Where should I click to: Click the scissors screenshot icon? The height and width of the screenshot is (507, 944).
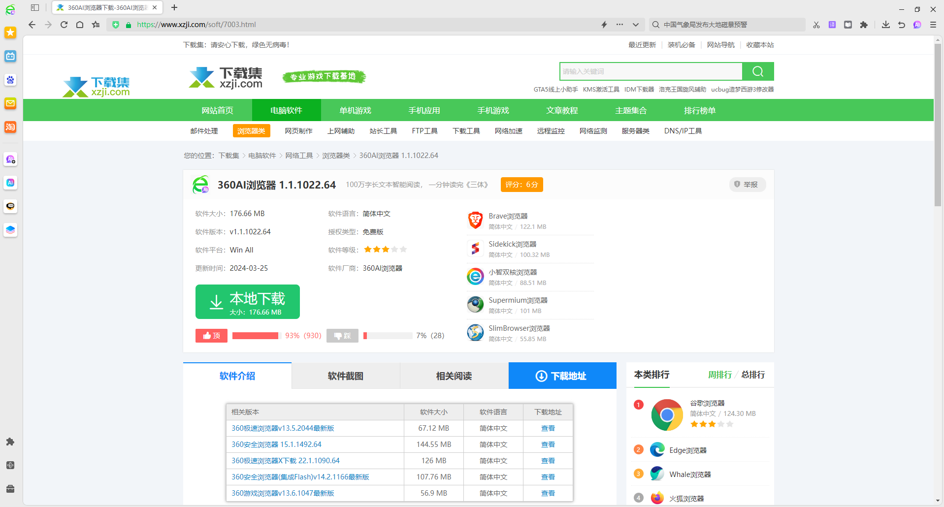[x=816, y=25]
